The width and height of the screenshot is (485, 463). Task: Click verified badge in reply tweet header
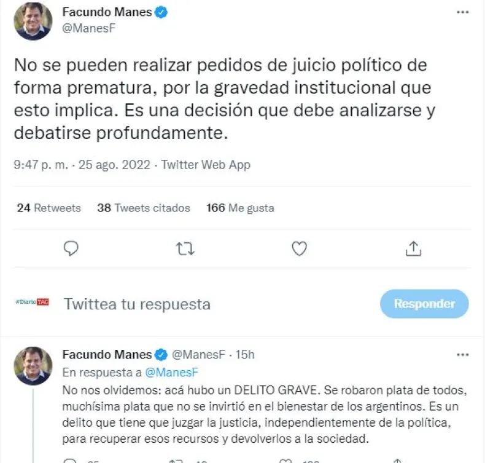coord(161,355)
